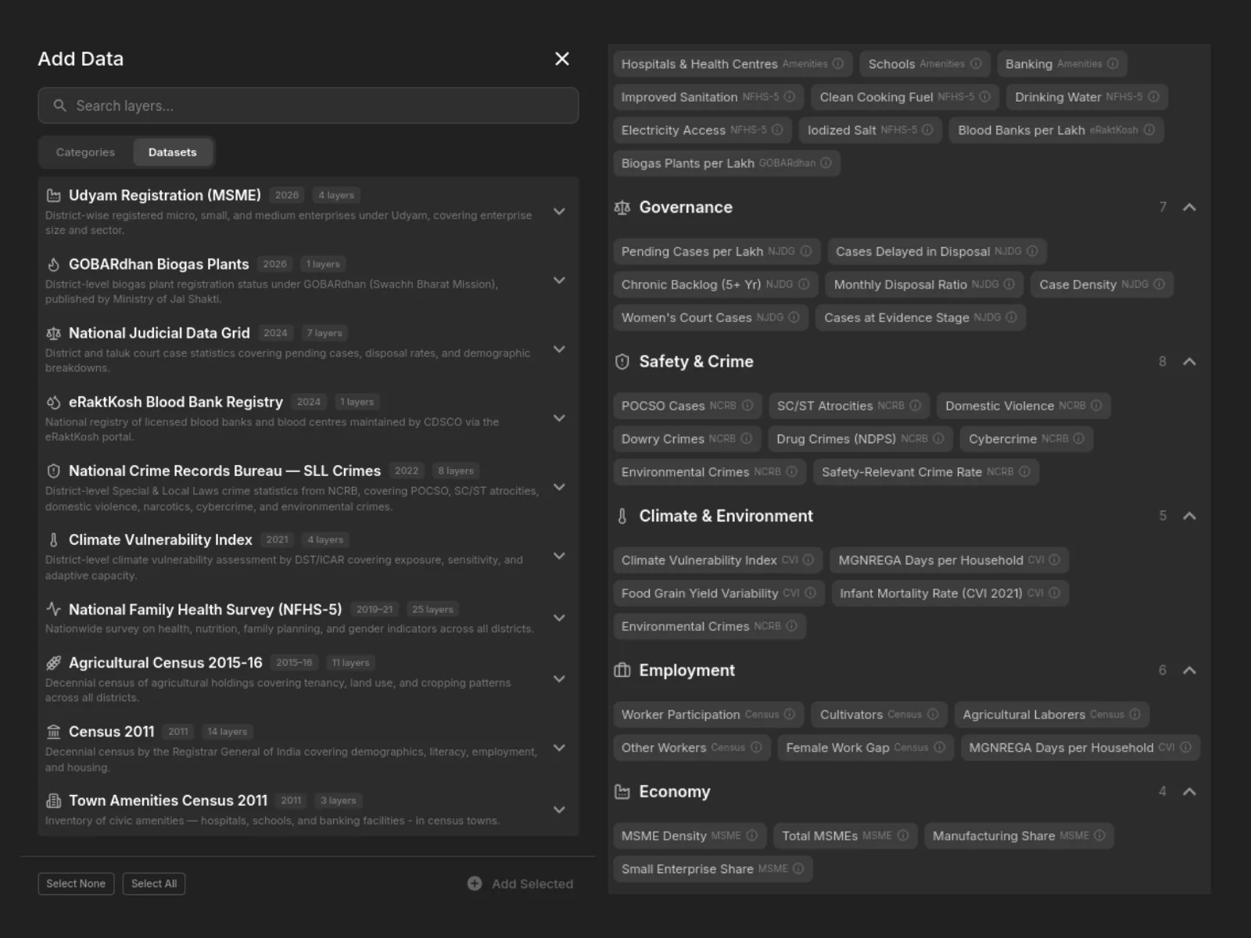
Task: Click the Add Selected button
Action: [x=521, y=884]
